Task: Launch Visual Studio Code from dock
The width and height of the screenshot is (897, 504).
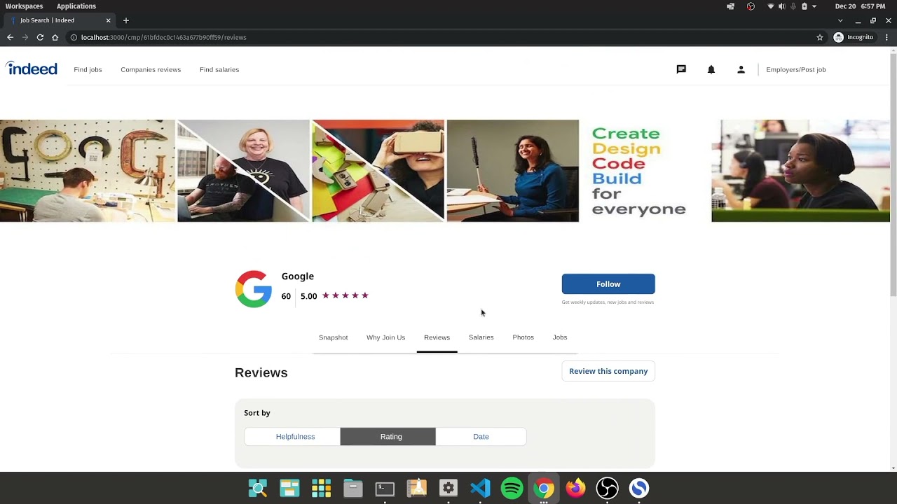Action: [x=480, y=488]
